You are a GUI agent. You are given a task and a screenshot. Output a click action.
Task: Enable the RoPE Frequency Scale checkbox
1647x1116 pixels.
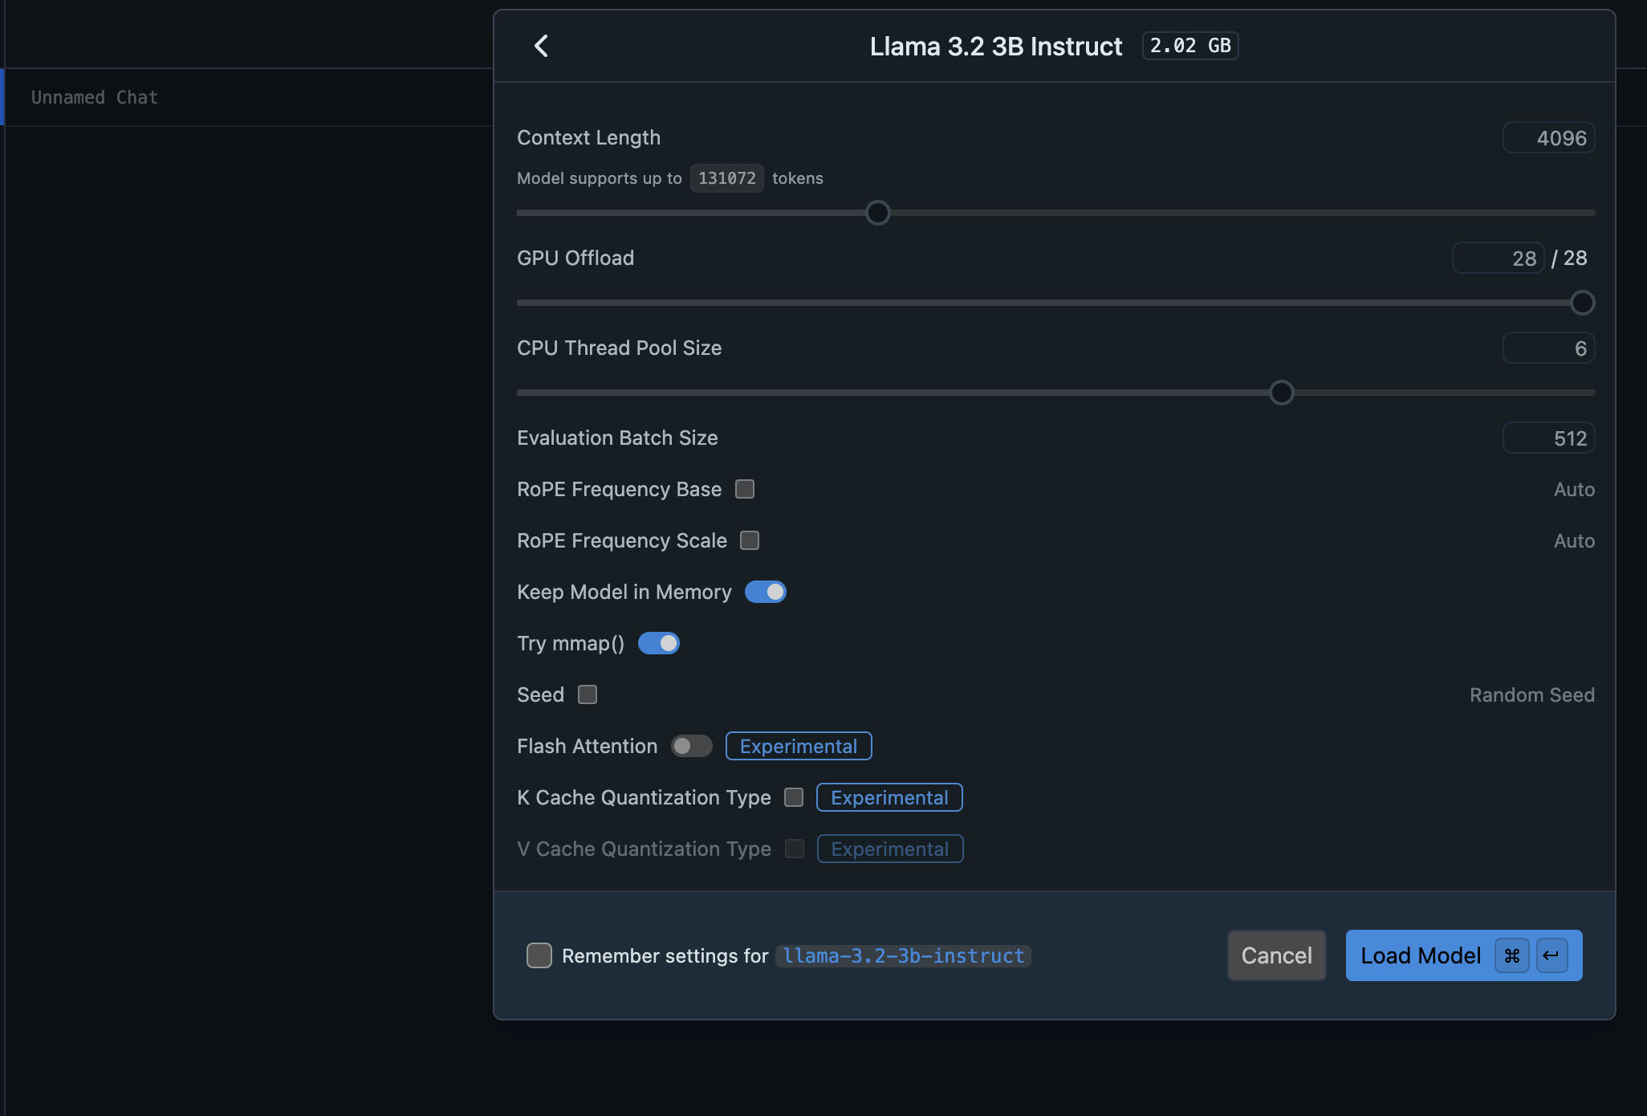click(750, 540)
